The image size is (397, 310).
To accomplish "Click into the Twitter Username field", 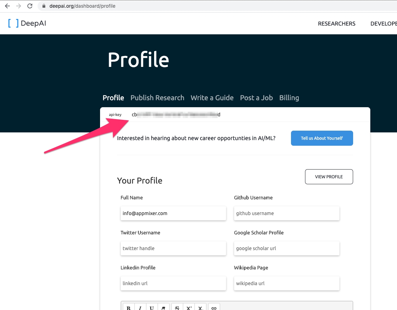I will 173,248.
